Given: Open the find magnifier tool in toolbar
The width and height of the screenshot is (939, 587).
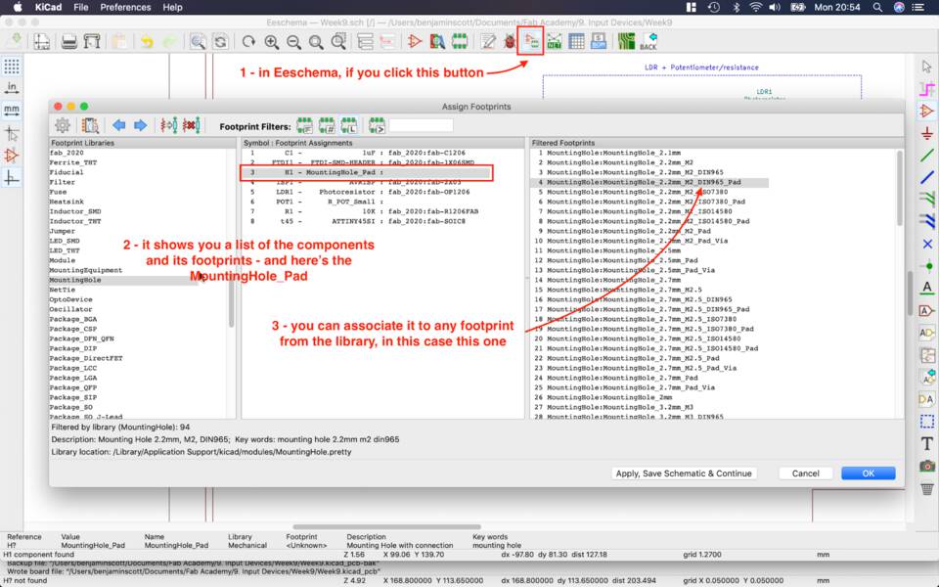Looking at the screenshot, I should pos(198,41).
